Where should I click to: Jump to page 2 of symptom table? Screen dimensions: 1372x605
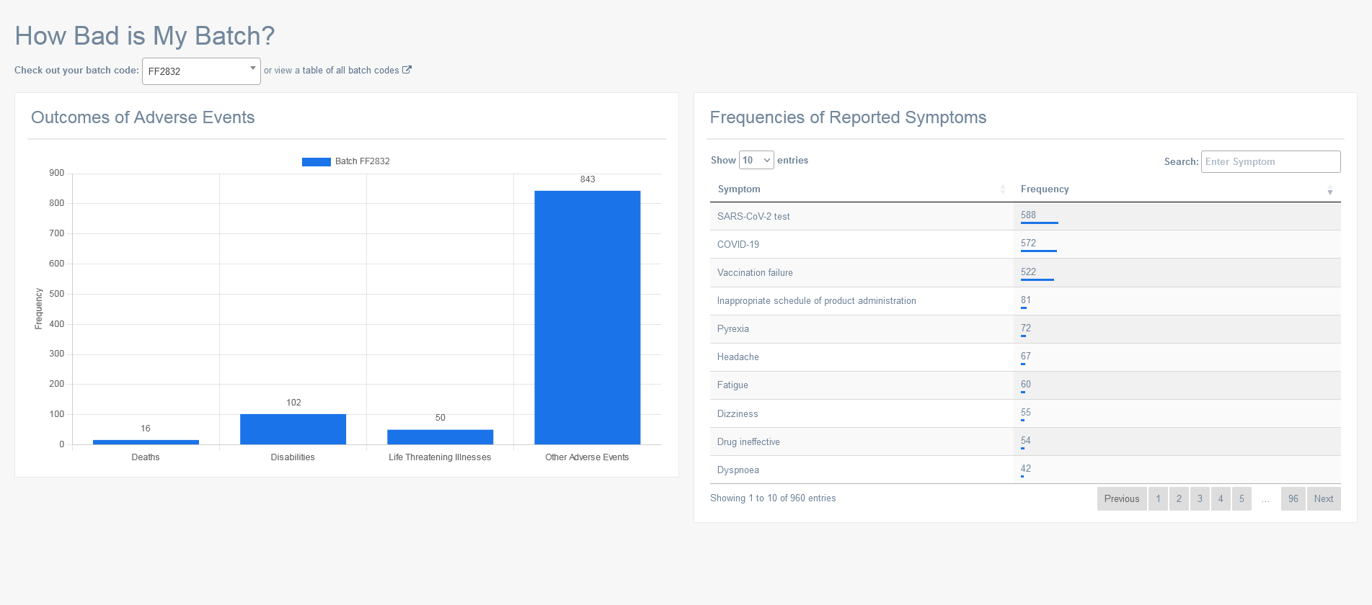(x=1179, y=498)
